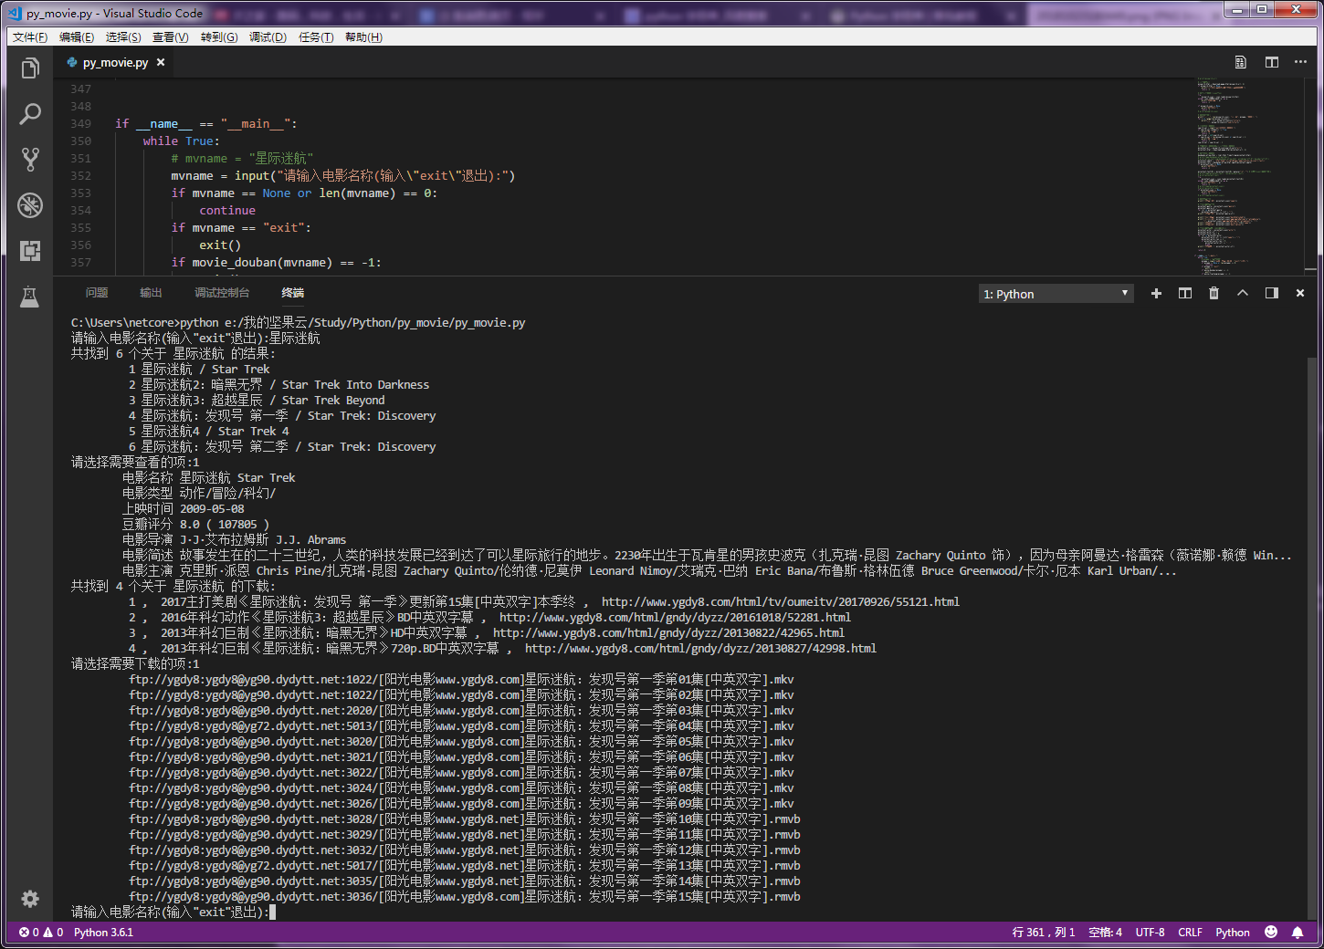
Task: Click errors and warnings count in status bar
Action: click(x=41, y=933)
